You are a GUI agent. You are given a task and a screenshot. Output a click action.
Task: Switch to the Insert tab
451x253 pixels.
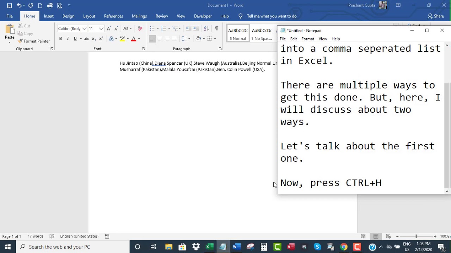pyautogui.click(x=49, y=16)
